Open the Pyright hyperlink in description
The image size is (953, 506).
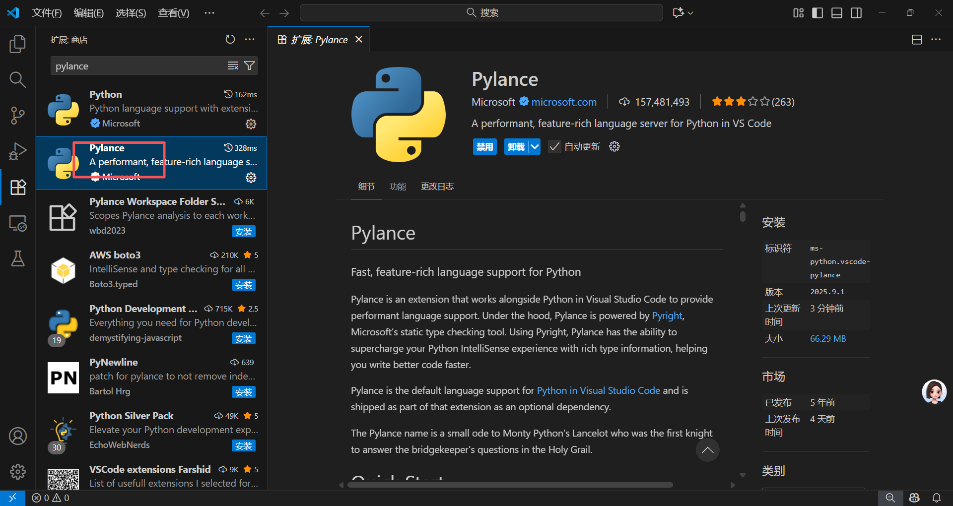[667, 316]
